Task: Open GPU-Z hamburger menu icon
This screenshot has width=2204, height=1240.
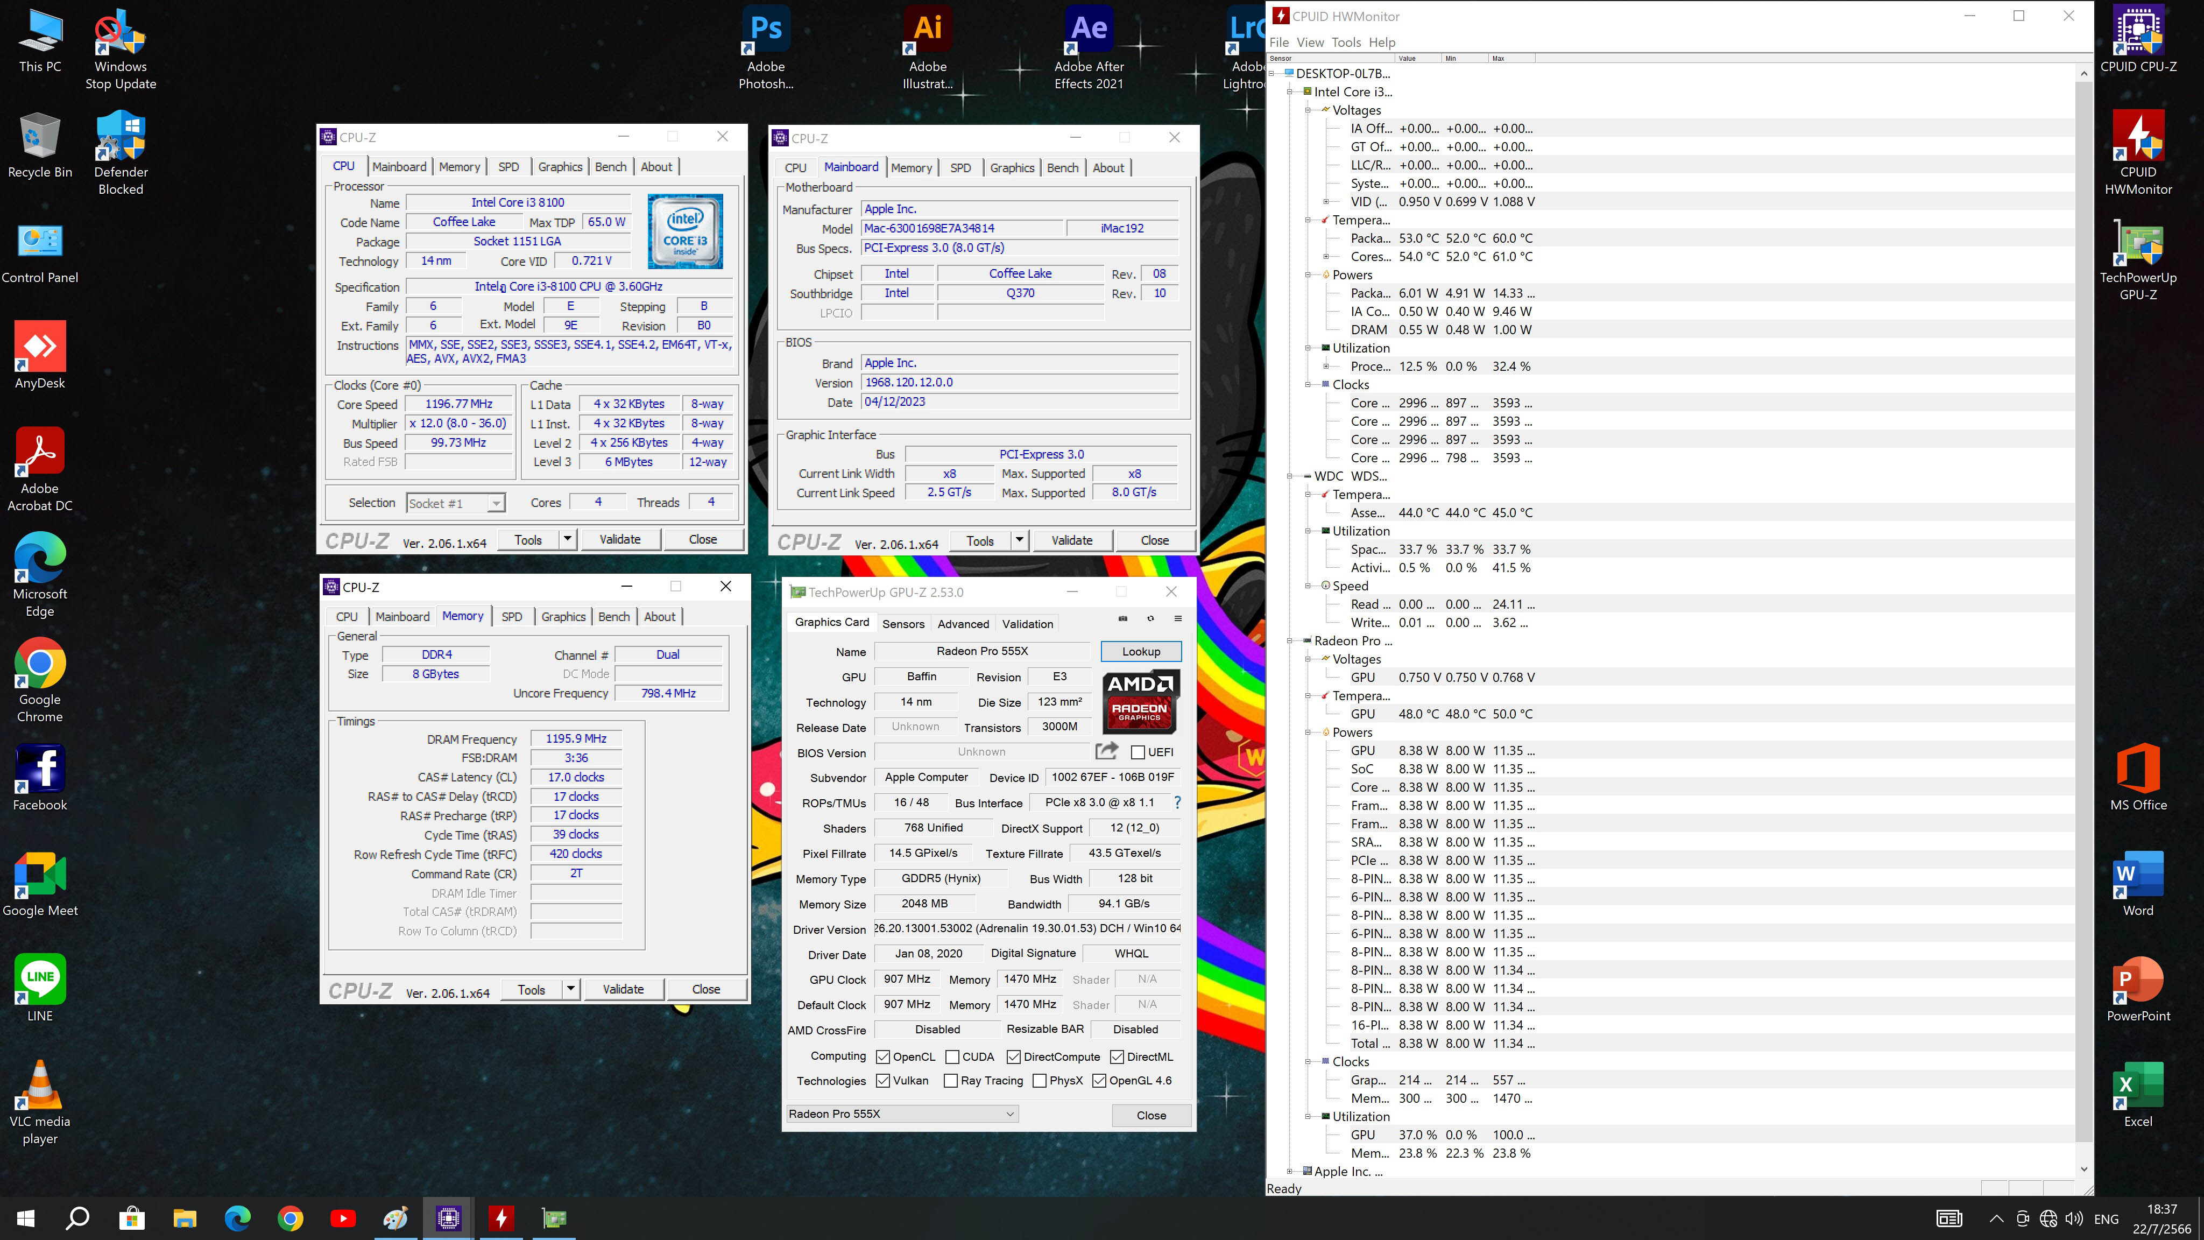Action: [x=1178, y=619]
